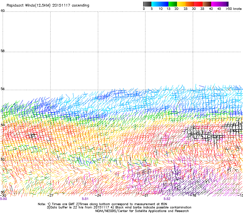Click the 'Rapidscat Winds(12.5KM)' title text
Viewport: 243px width, 213px height.
(x=29, y=6)
